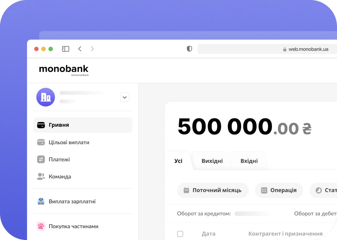Click the 500 000.00 ₴ balance amount
The image size is (337, 240).
[x=245, y=127]
